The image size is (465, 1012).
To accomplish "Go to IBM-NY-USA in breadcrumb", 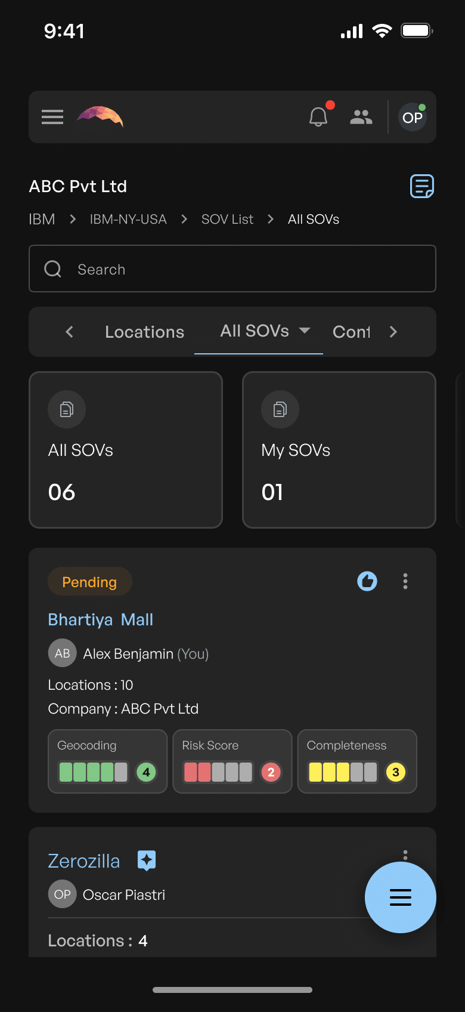I will (x=128, y=220).
